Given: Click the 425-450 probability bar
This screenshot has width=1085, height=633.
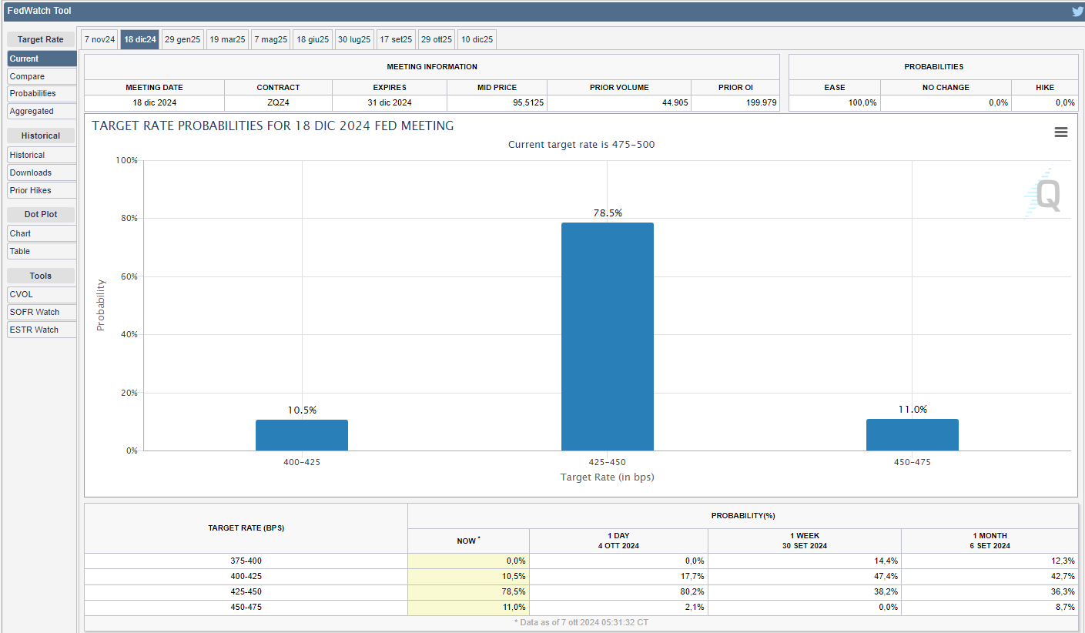Looking at the screenshot, I should 607,337.
